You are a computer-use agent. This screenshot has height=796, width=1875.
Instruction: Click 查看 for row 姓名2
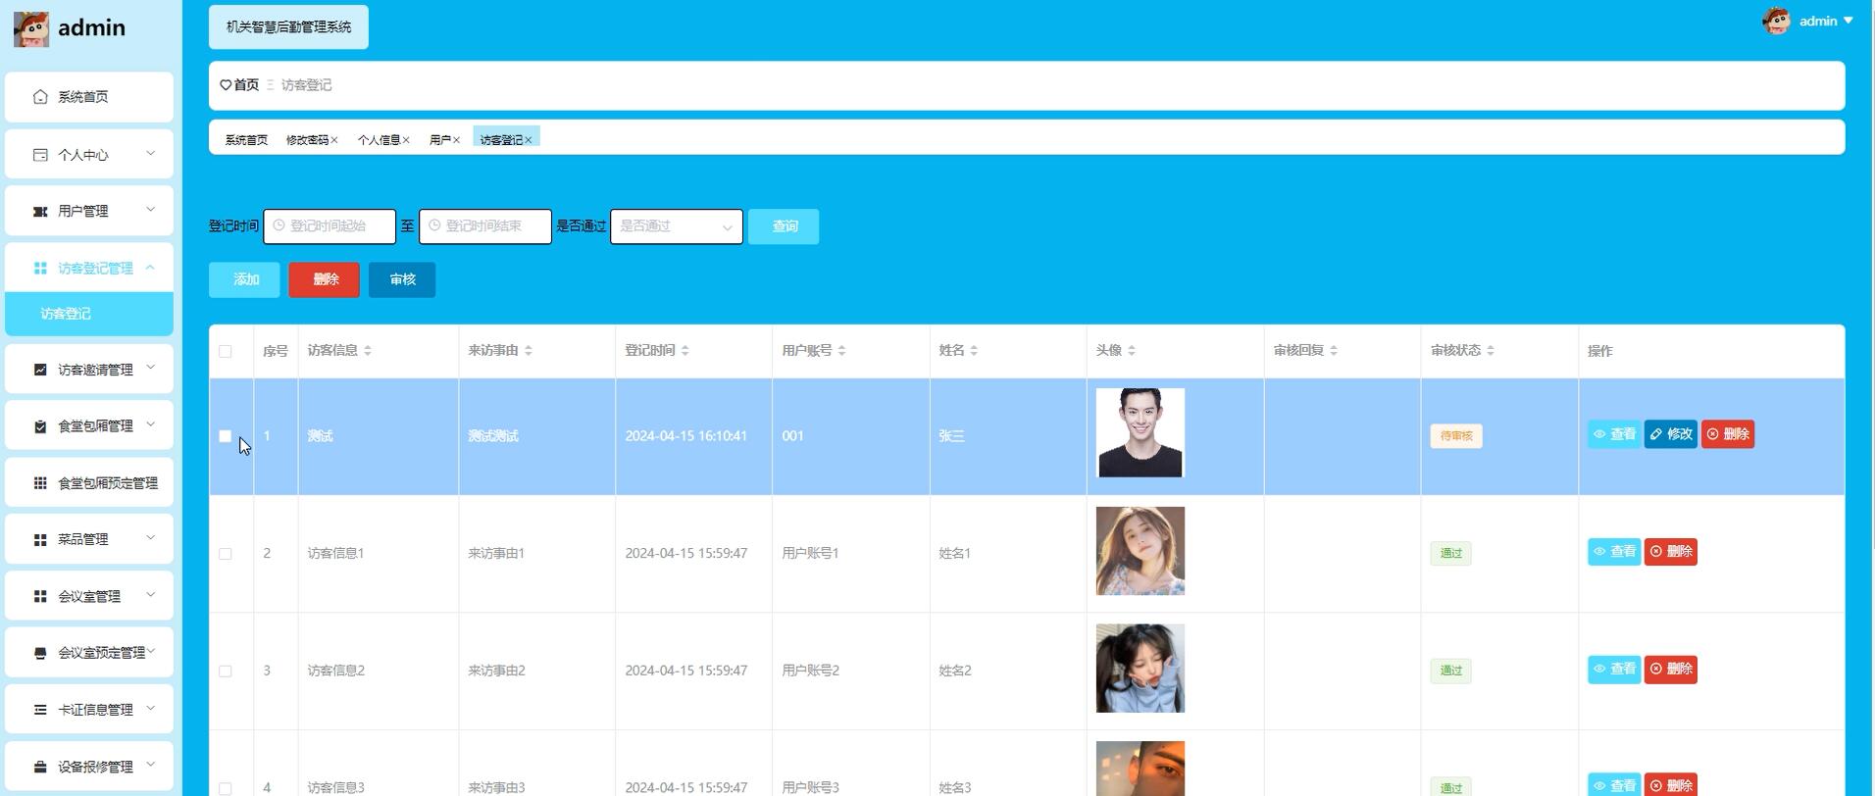click(1614, 670)
